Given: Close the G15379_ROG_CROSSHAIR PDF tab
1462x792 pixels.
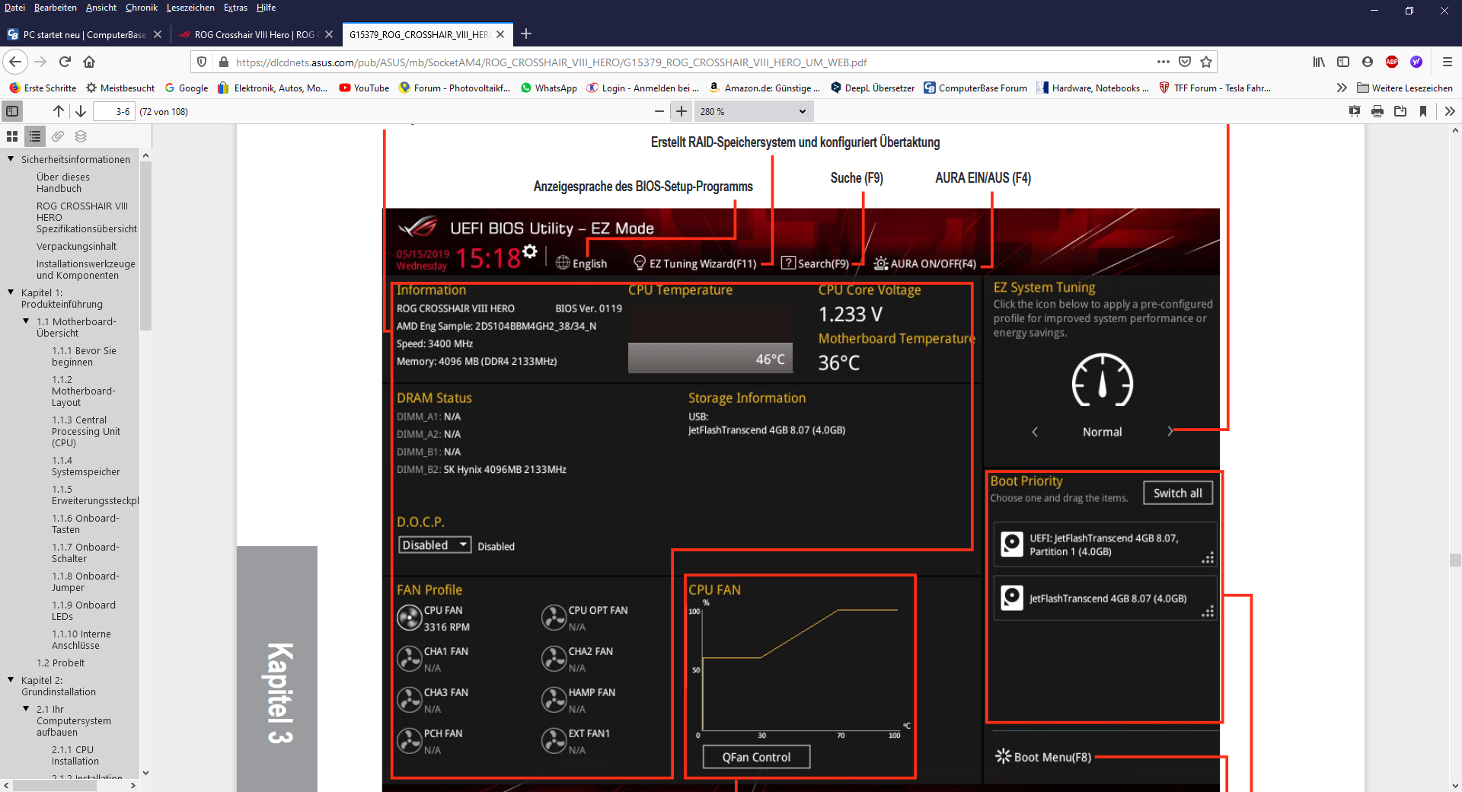Looking at the screenshot, I should point(500,34).
